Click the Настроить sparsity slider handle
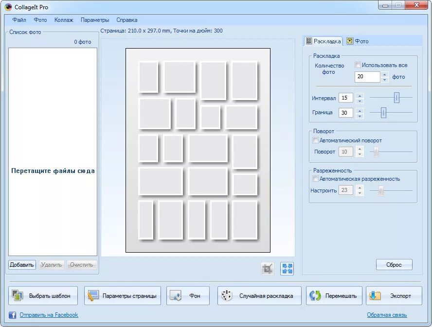 tap(381, 190)
